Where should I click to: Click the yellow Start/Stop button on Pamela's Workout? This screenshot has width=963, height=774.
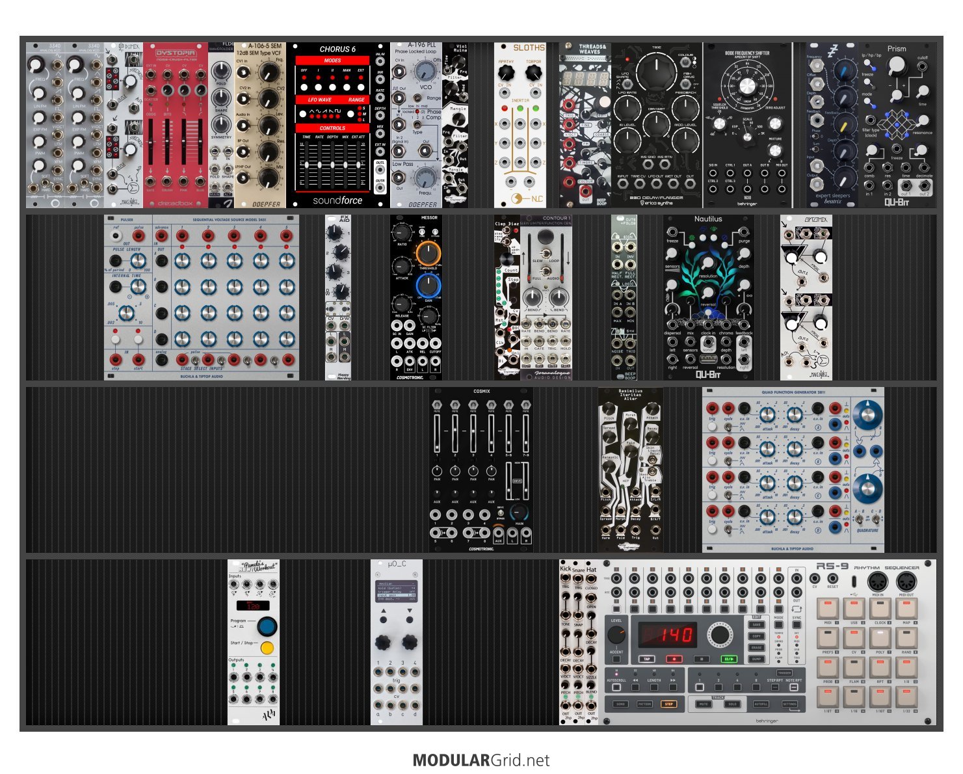click(x=267, y=648)
